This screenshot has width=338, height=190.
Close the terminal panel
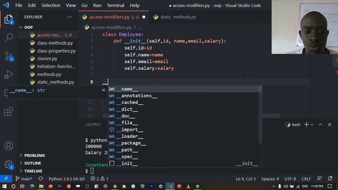tap(330, 125)
